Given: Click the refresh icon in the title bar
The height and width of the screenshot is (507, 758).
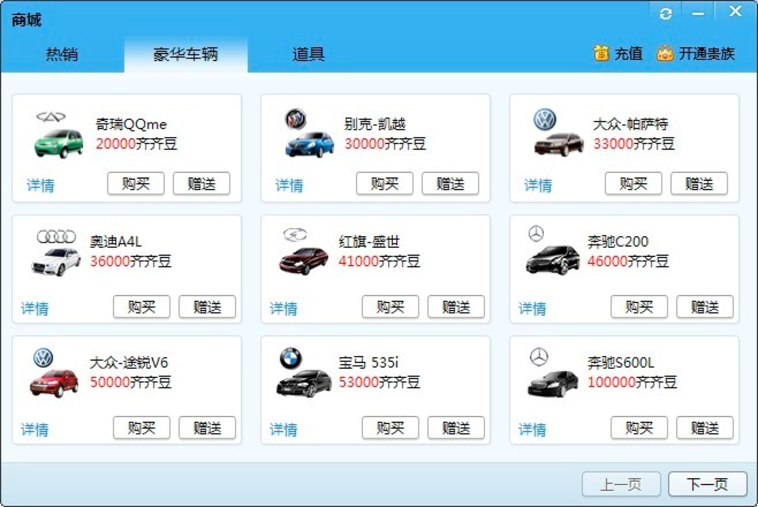Looking at the screenshot, I should pyautogui.click(x=665, y=13).
